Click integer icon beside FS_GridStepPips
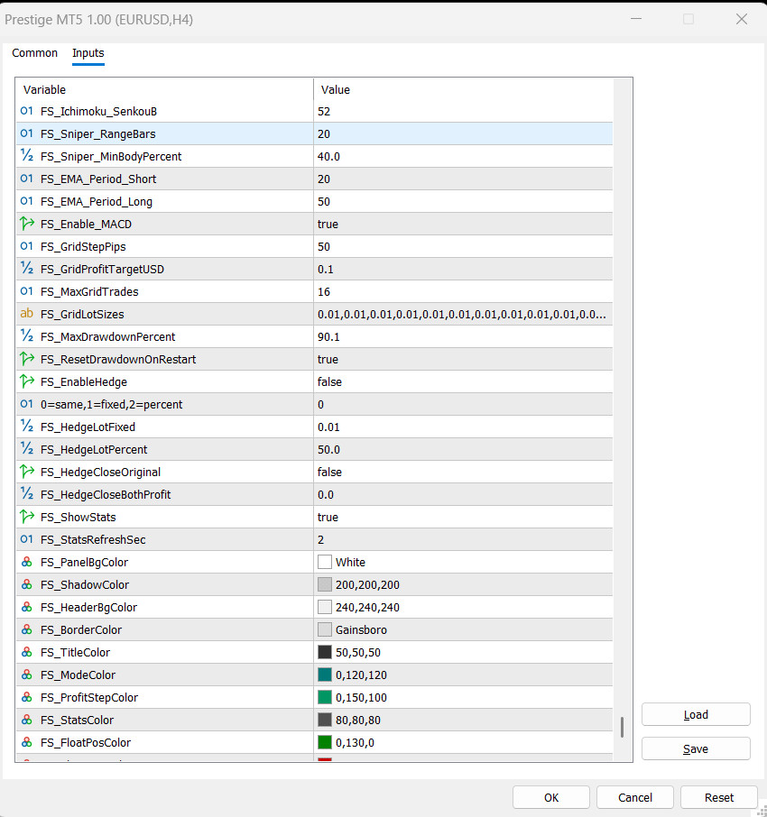 [26, 246]
